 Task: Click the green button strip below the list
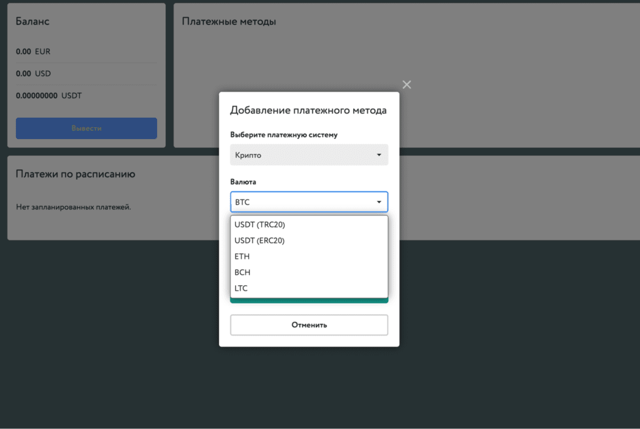309,301
